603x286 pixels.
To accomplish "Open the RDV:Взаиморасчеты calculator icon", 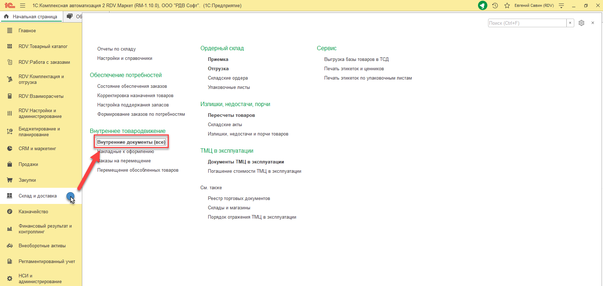I will [x=10, y=96].
